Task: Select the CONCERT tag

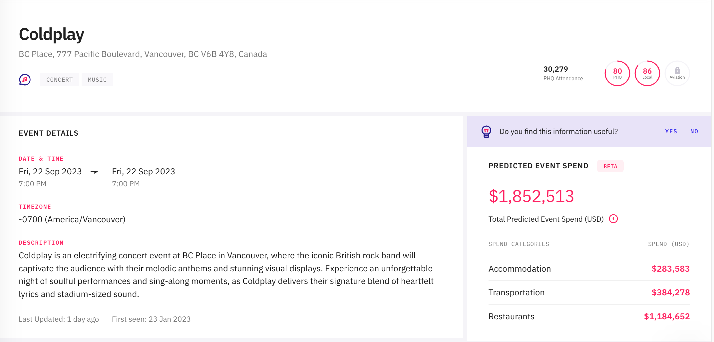Action: (60, 80)
